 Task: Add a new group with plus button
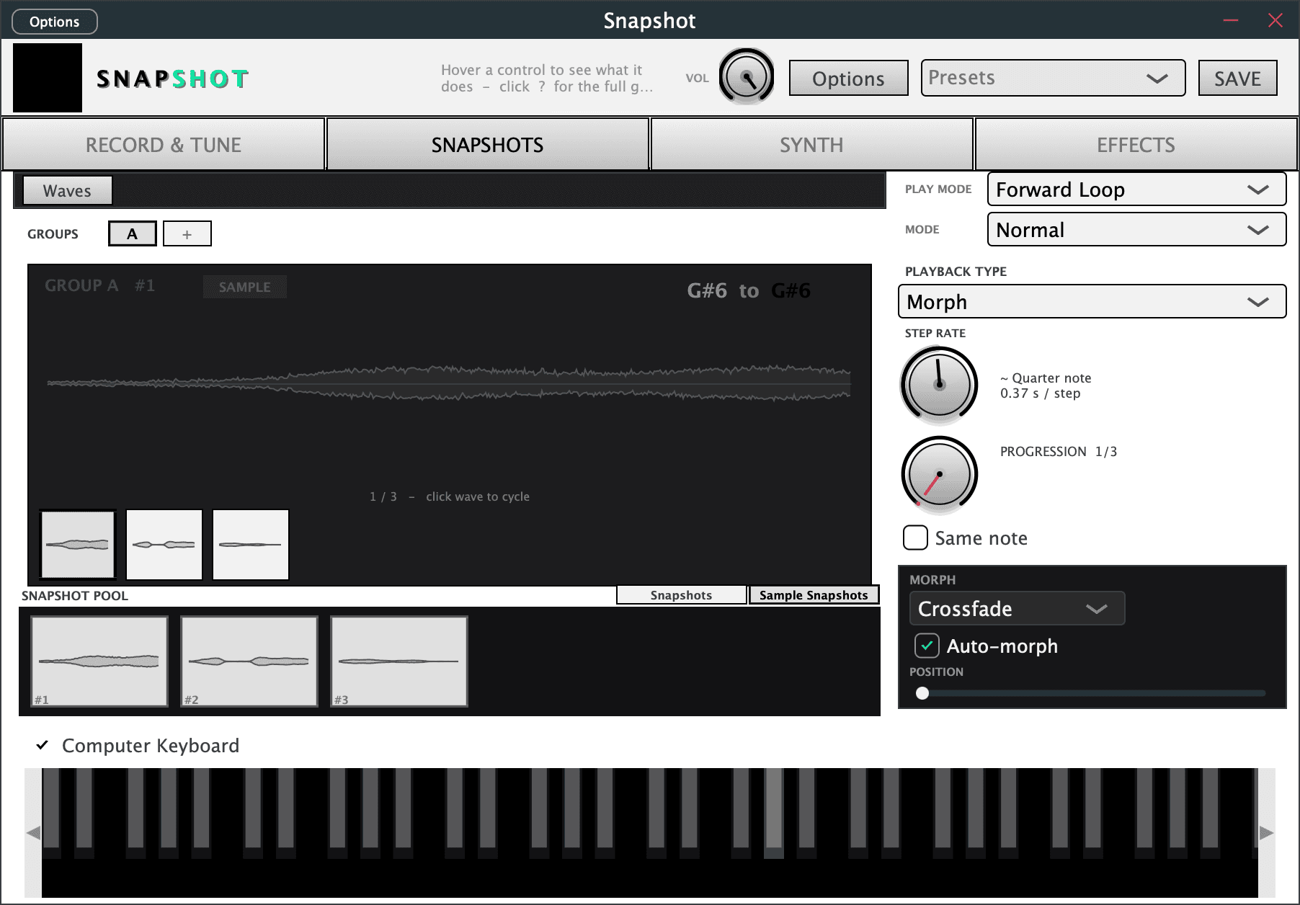[x=187, y=233]
